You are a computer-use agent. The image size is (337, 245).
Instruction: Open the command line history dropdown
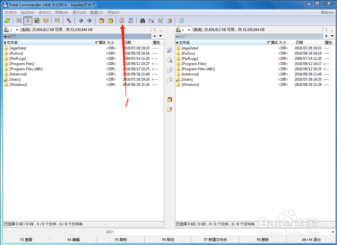point(333,232)
